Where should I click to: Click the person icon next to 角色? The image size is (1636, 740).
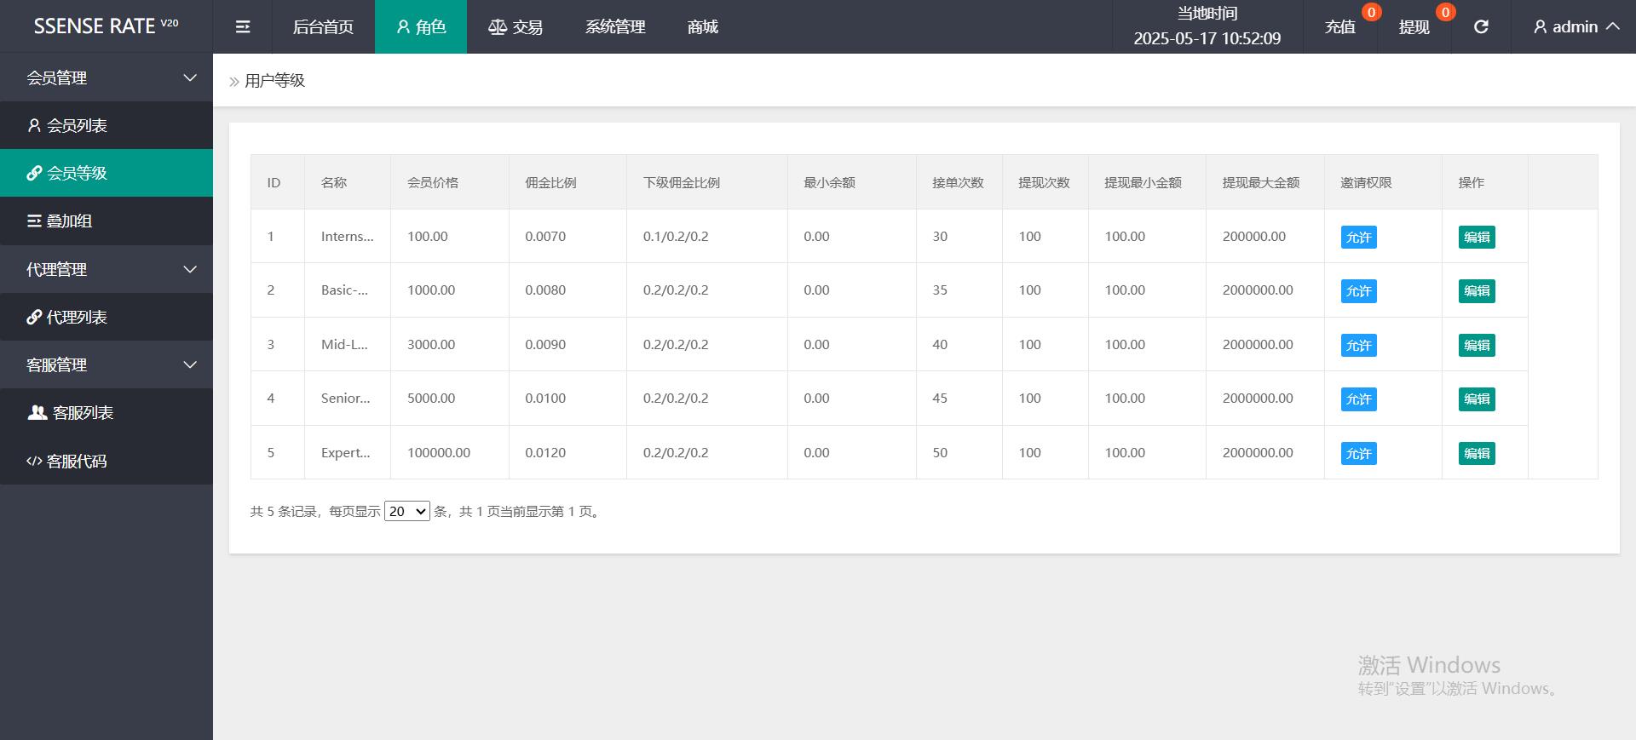tap(404, 27)
